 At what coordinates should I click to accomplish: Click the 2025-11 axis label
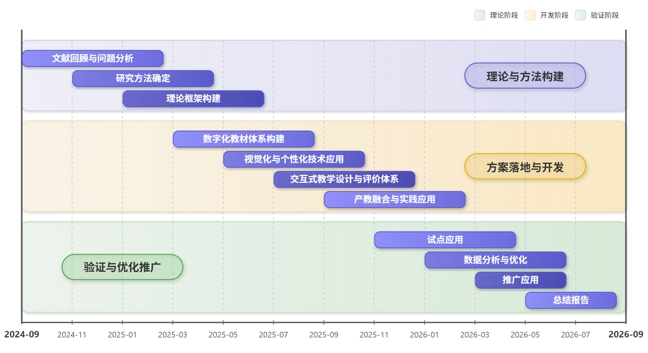click(x=374, y=335)
